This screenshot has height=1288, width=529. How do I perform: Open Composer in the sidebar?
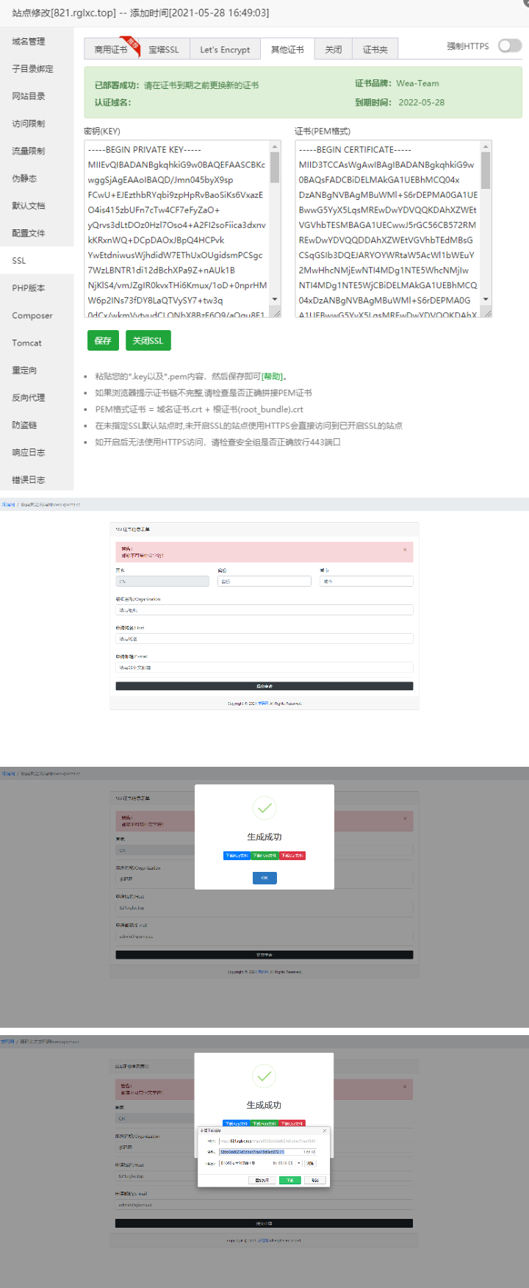pos(37,315)
